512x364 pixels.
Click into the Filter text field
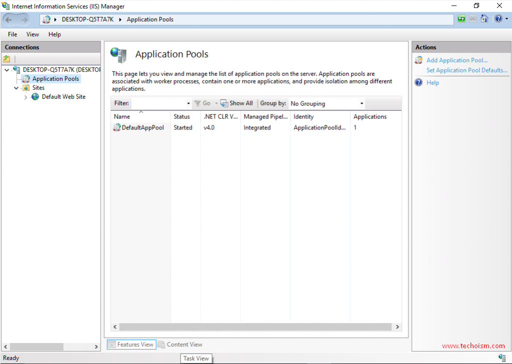[x=158, y=103]
